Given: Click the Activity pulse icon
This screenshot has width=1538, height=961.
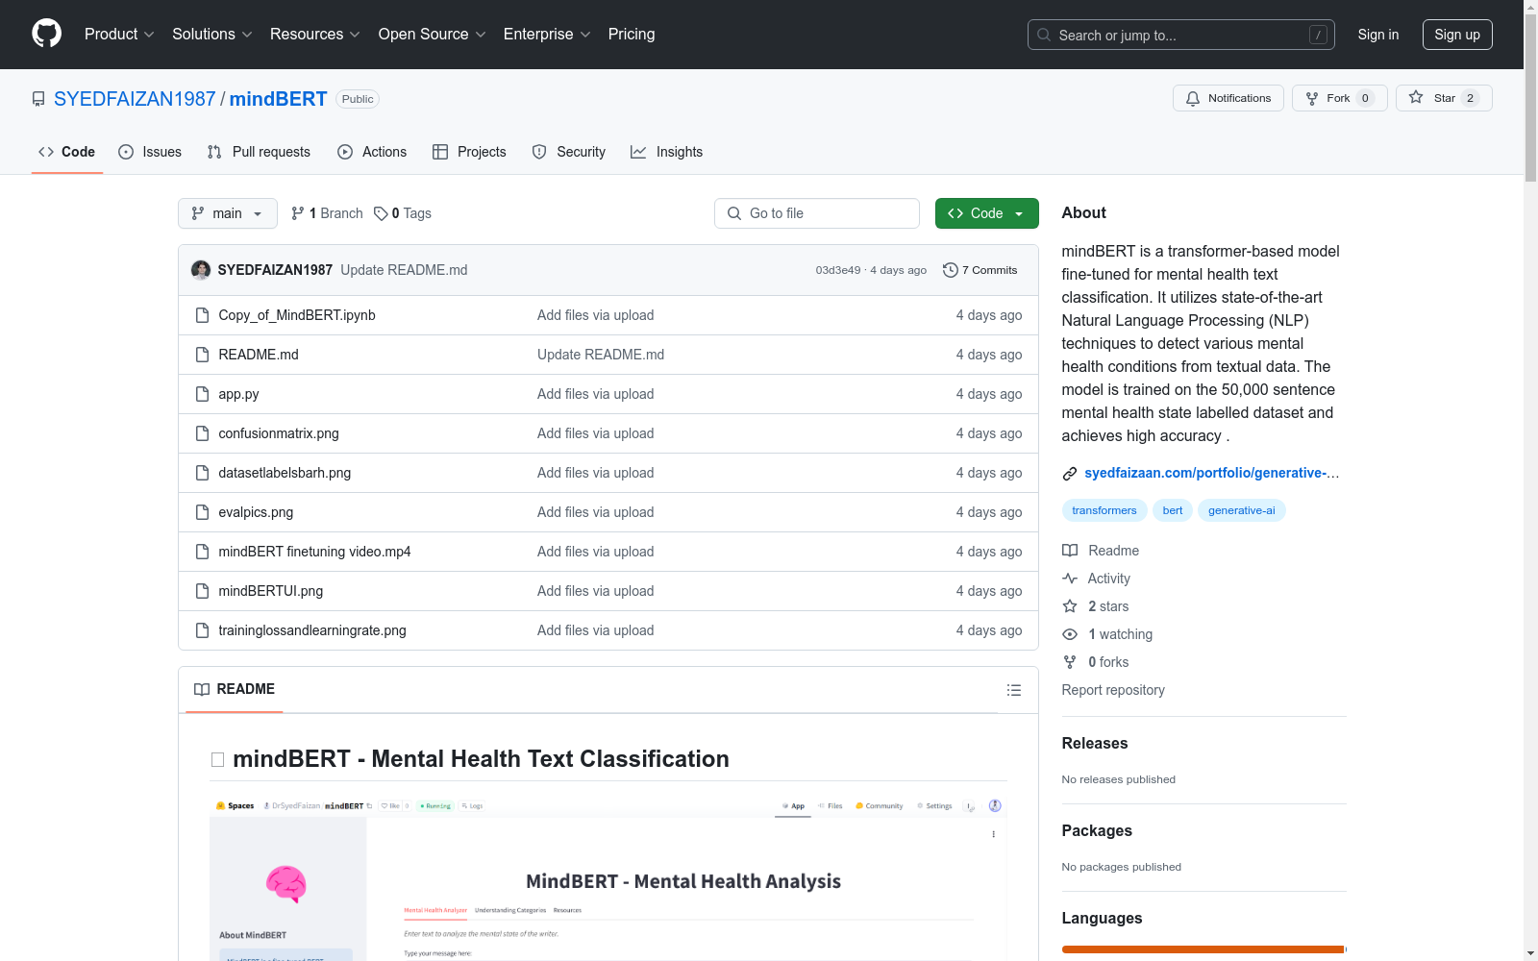Looking at the screenshot, I should click(1070, 579).
